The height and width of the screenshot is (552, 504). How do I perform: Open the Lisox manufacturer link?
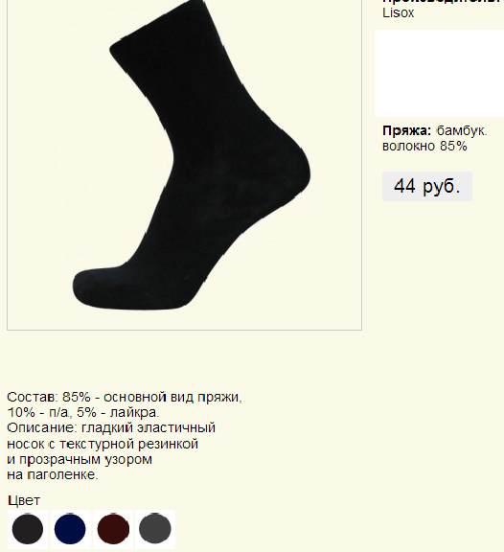click(398, 13)
